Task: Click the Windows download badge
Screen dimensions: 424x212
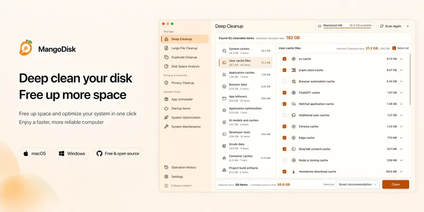Action: 72,154
